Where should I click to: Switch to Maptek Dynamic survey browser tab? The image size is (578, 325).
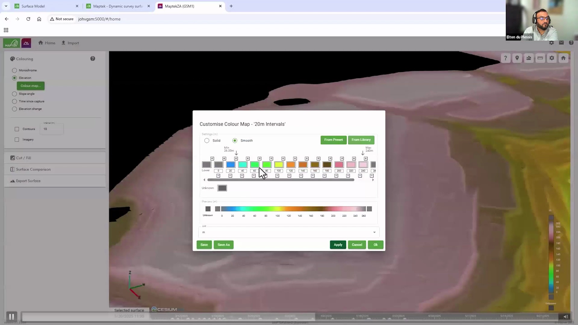(118, 6)
